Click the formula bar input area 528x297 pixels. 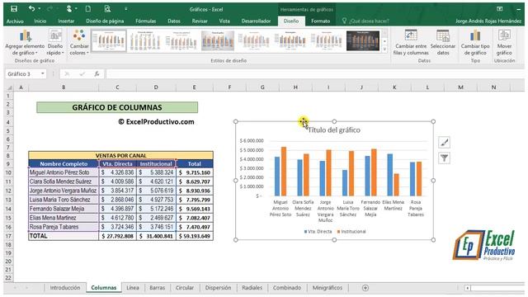click(x=314, y=73)
